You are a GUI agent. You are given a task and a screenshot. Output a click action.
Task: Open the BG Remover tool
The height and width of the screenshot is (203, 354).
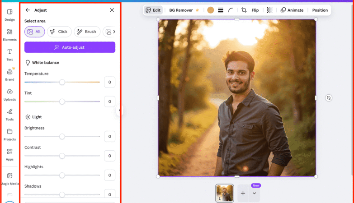pyautogui.click(x=184, y=10)
